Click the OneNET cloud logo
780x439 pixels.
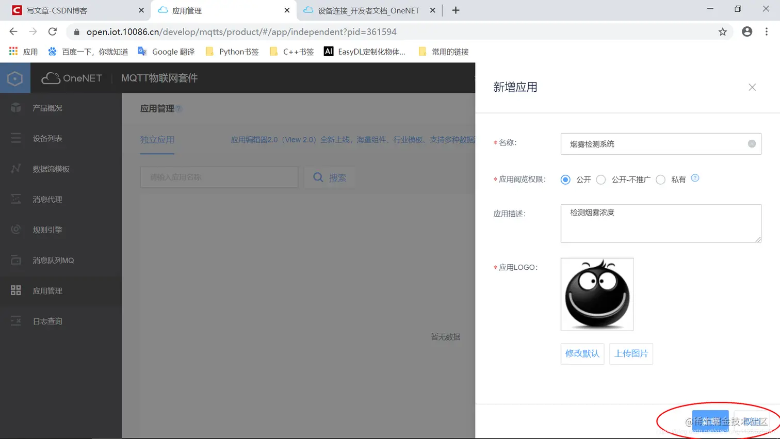click(71, 78)
